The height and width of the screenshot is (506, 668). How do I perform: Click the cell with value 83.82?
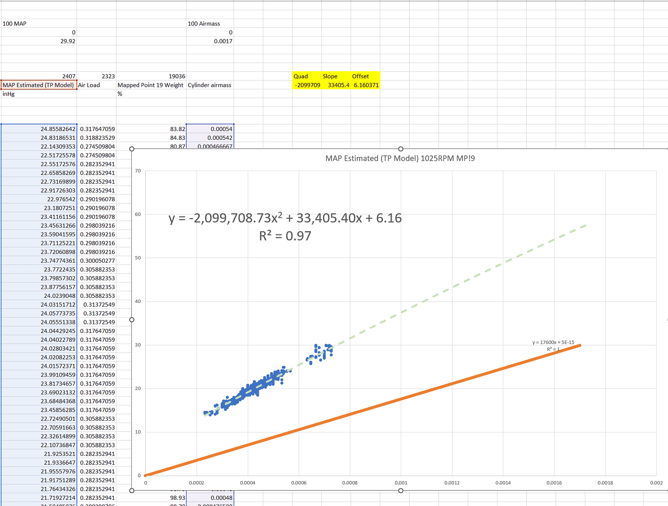[151, 129]
